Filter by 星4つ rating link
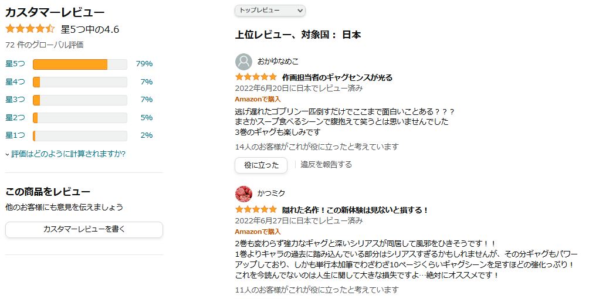 (15, 82)
